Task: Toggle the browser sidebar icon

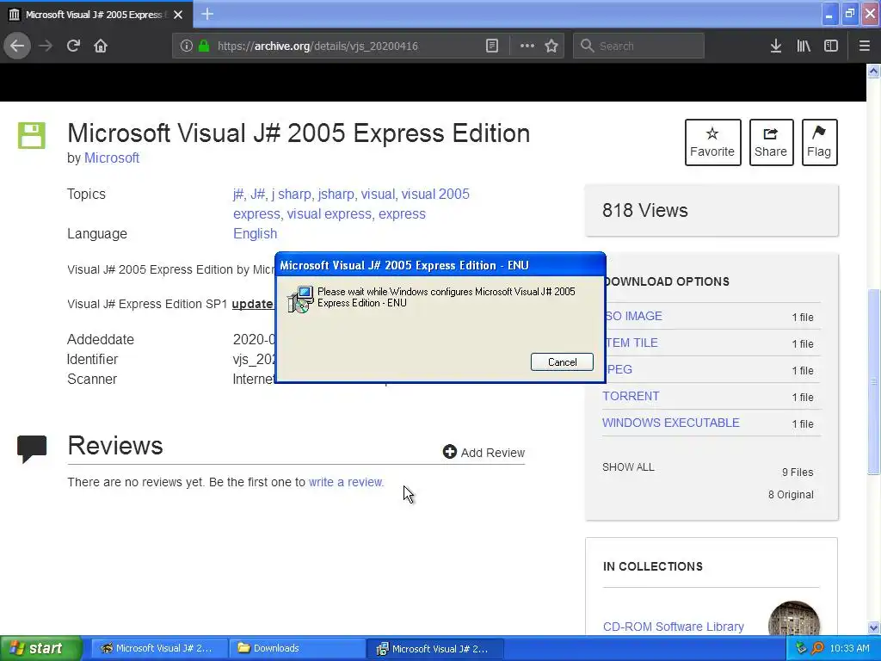Action: [831, 46]
